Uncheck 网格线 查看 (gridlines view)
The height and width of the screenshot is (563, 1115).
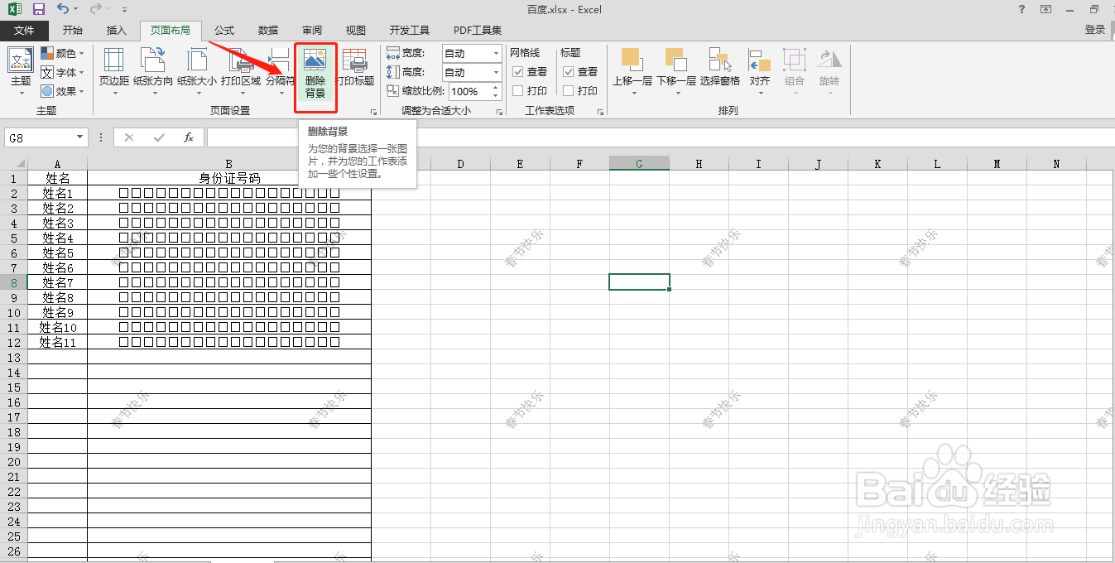[x=517, y=71]
